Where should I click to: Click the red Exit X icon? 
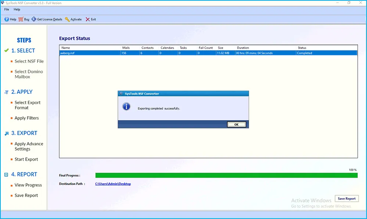point(88,19)
